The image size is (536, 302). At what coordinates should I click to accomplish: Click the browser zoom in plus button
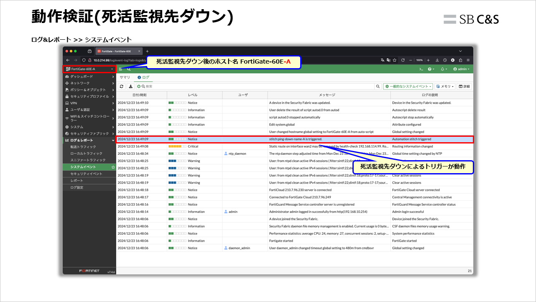tap(428, 60)
